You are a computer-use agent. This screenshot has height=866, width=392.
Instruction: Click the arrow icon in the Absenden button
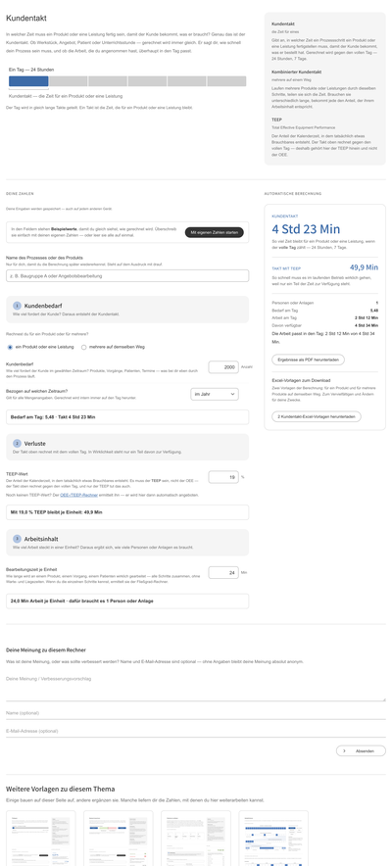point(345,751)
